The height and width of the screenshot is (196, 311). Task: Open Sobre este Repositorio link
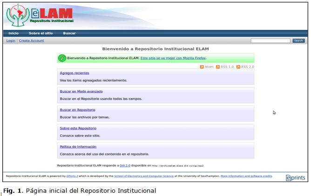(78, 128)
